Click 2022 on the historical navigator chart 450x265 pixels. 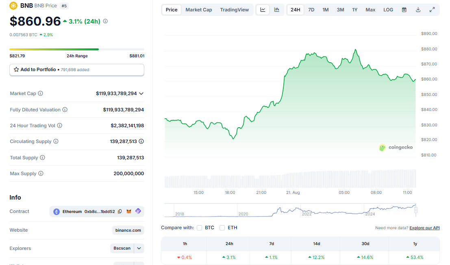click(x=307, y=214)
